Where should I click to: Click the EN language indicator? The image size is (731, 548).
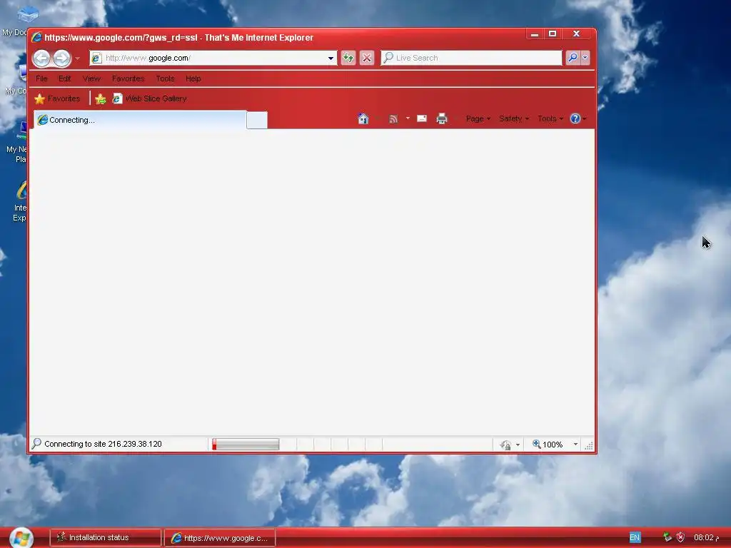(635, 538)
